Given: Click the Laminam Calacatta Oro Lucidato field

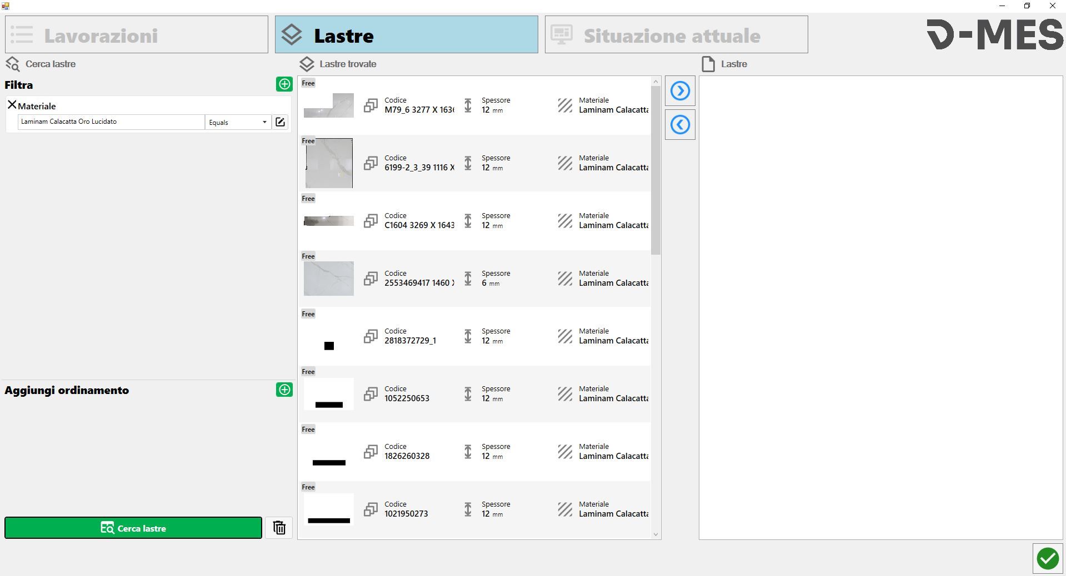Looking at the screenshot, I should (111, 122).
